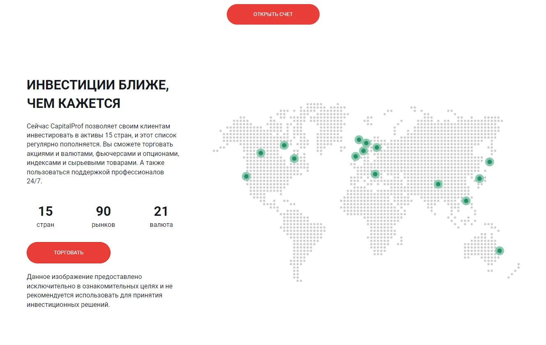Viewport: 546px width, 345px height.
Task: Select the map marker in Southeast Asia
Action: pyautogui.click(x=466, y=201)
